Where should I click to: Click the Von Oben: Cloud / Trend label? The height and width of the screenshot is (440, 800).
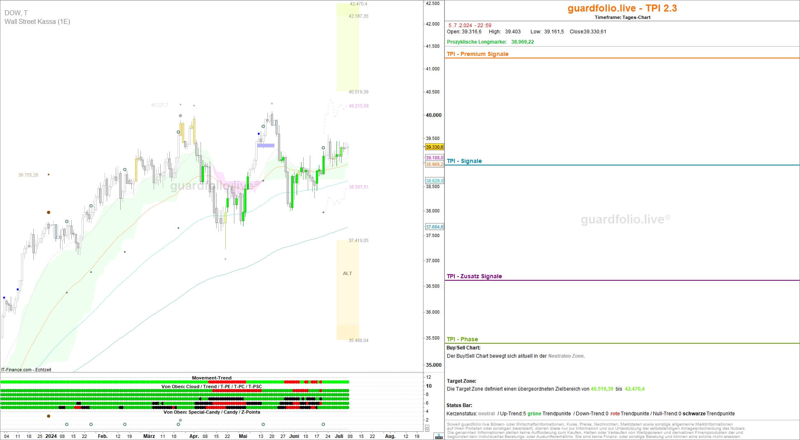[212, 386]
